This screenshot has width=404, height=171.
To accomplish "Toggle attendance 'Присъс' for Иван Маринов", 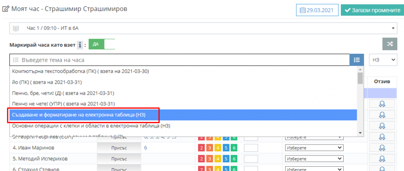I will [x=118, y=148].
